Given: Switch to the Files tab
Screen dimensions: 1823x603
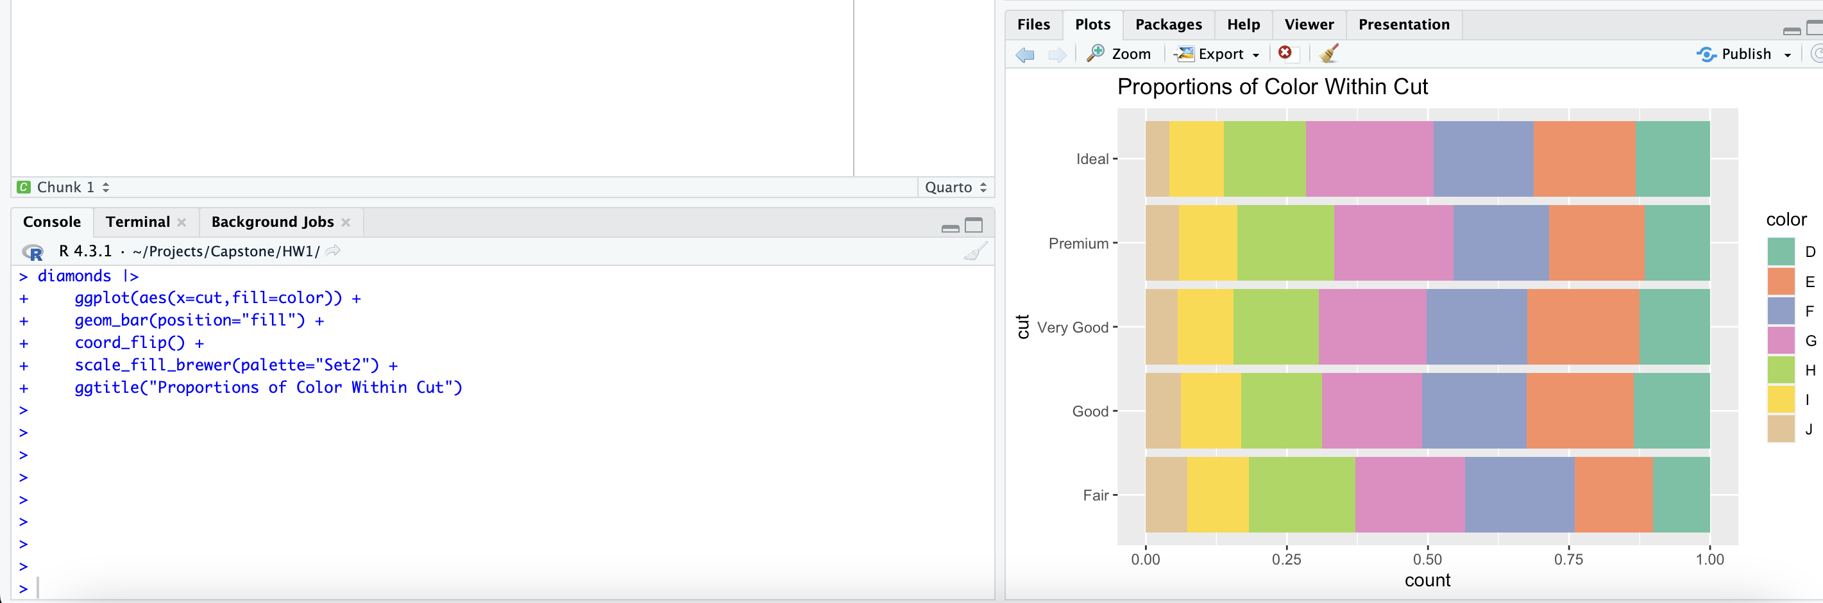Looking at the screenshot, I should click(1033, 24).
